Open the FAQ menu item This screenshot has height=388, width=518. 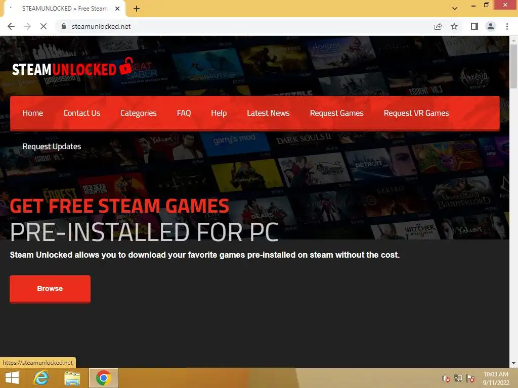tap(184, 113)
